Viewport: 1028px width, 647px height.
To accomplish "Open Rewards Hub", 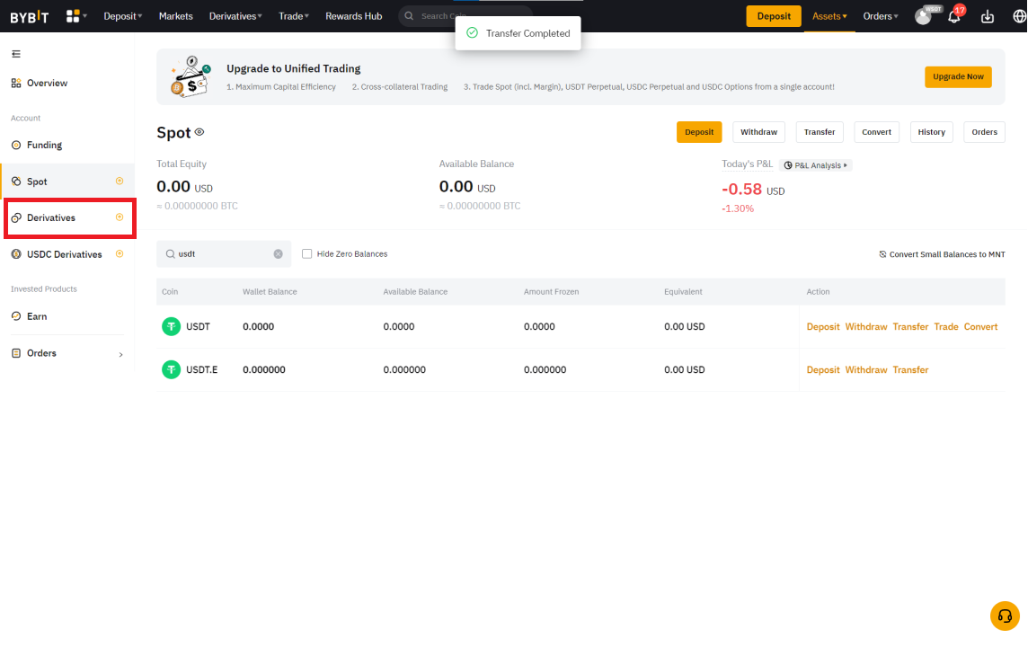I will [353, 16].
